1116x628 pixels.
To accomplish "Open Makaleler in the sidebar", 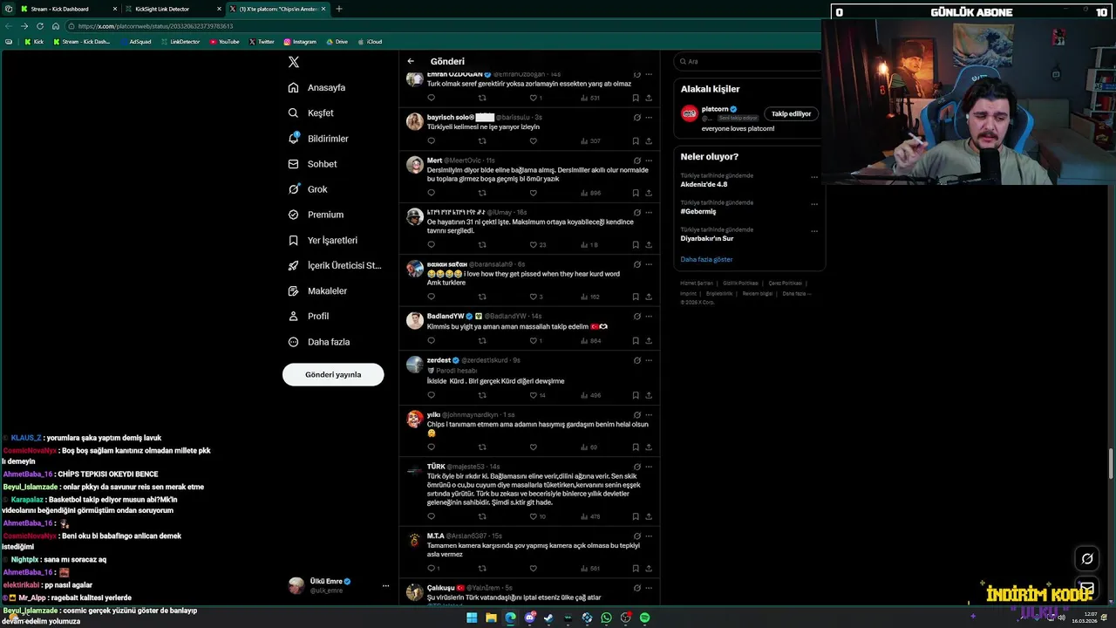I will pos(317,290).
